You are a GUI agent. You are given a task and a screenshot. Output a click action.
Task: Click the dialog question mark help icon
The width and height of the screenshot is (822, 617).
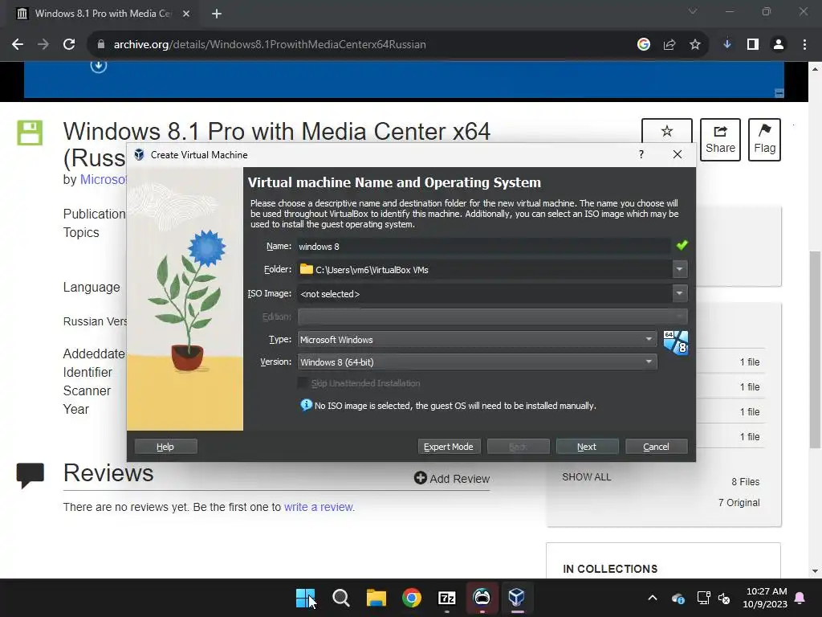point(641,154)
